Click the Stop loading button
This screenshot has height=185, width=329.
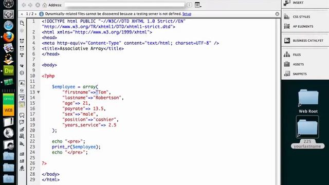38,5
